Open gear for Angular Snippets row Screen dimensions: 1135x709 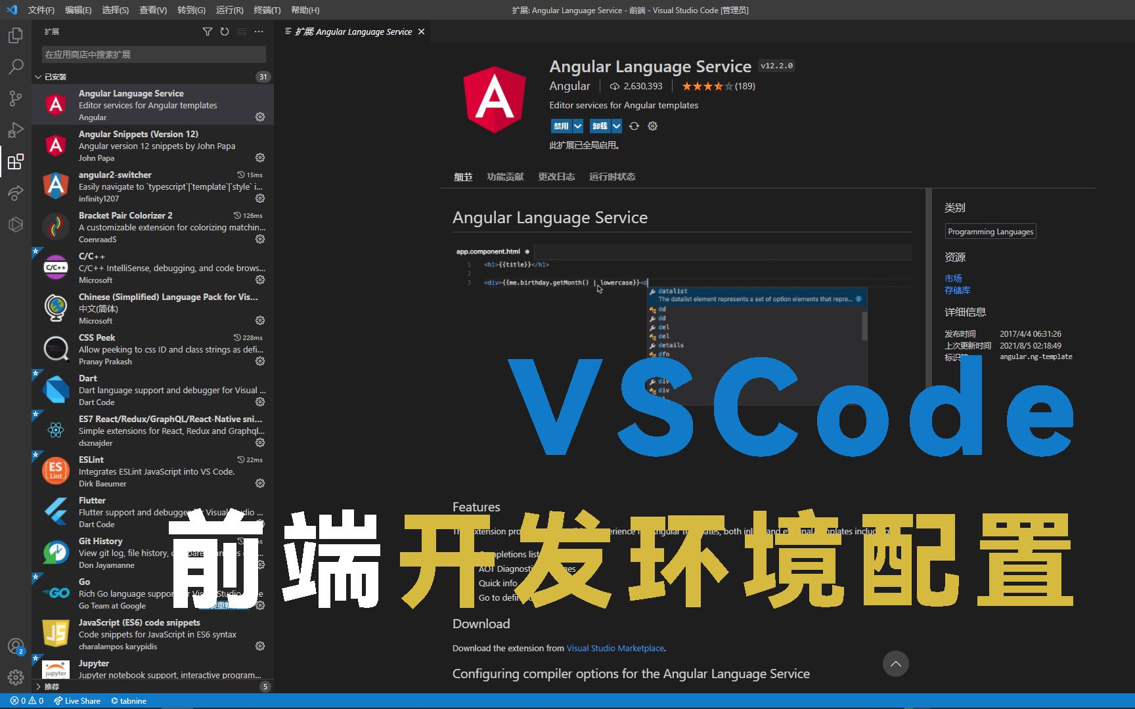click(x=260, y=158)
